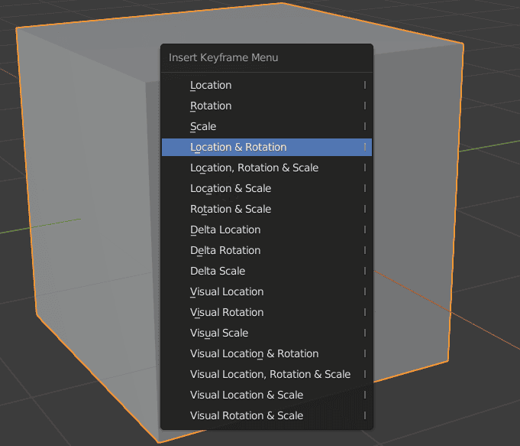Pick Visual Location & Scale option
Screen dimensions: 520x446
[x=266, y=395]
